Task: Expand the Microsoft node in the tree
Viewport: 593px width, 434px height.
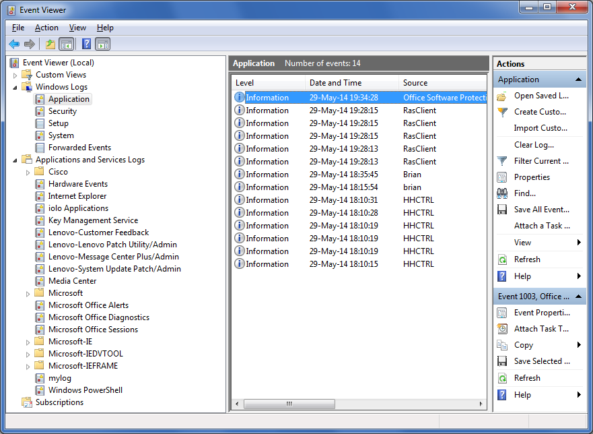Action: coord(28,293)
